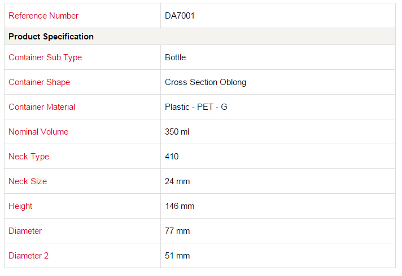
Task: Open the Container Sub Type link
Action: click(x=45, y=57)
